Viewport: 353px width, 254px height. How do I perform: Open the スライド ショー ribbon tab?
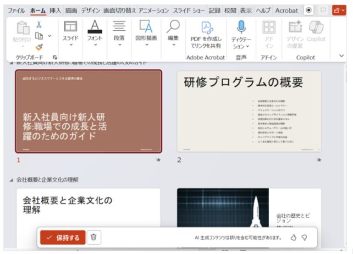point(189,11)
